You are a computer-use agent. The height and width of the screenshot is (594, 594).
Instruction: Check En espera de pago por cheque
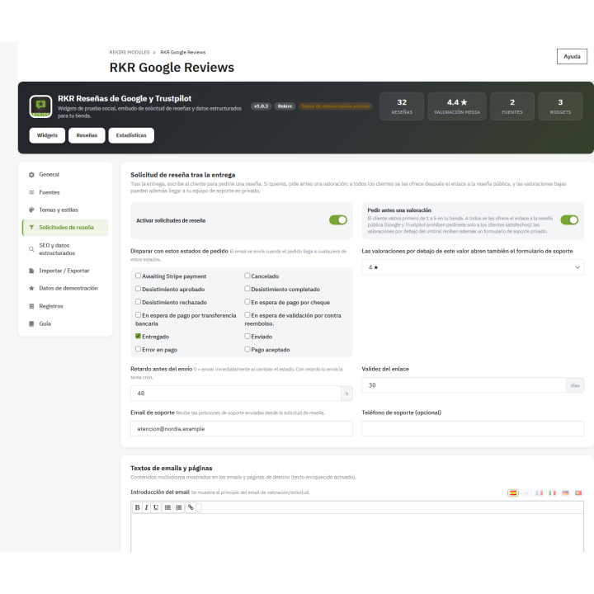(x=247, y=302)
